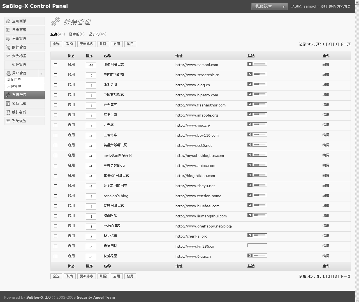359x302 pixels.
Task: Open the 资料 link in header
Action: 324,6
